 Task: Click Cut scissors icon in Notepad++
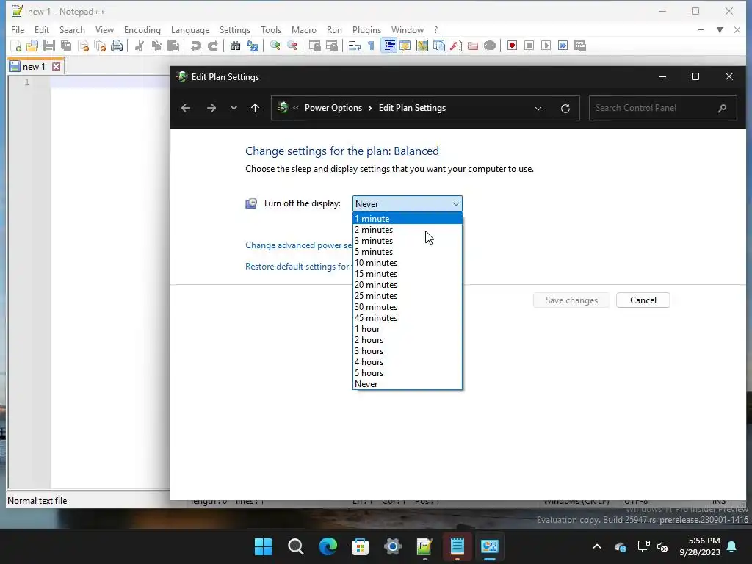(x=139, y=46)
